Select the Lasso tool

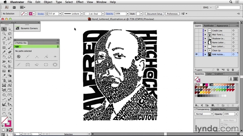click(10, 34)
